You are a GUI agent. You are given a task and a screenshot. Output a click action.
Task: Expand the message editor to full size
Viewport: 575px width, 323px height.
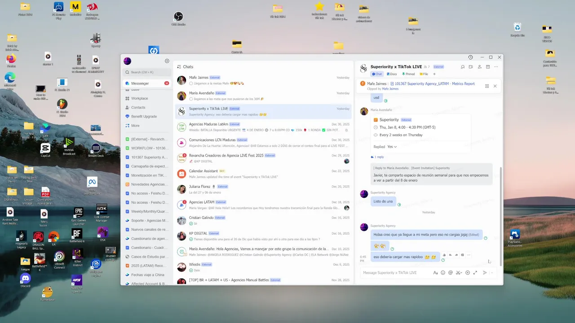click(x=475, y=273)
